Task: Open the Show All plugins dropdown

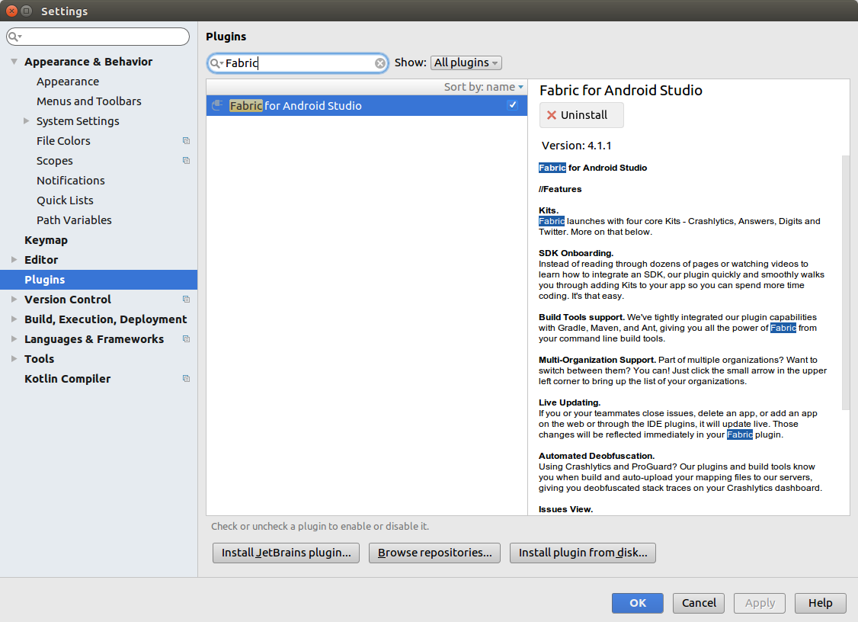Action: (466, 63)
